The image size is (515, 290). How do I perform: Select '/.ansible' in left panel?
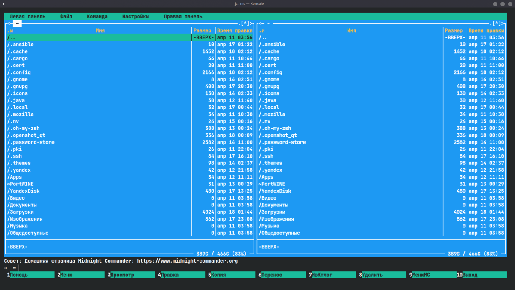[x=130, y=45]
